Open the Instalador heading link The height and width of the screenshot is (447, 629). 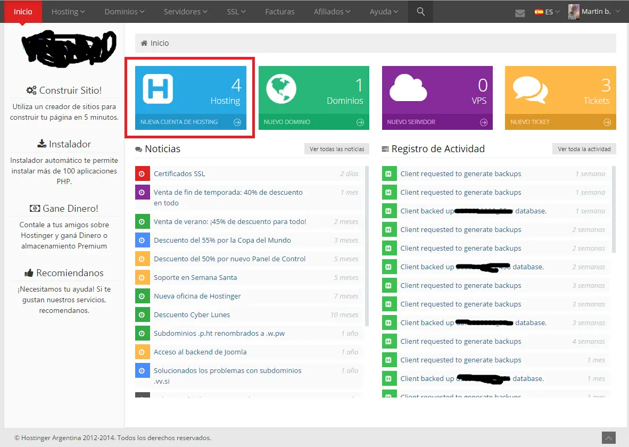coord(70,144)
